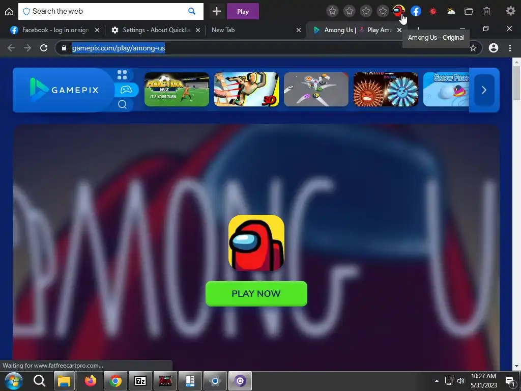
Task: Go back to previous page
Action: [x=11, y=48]
